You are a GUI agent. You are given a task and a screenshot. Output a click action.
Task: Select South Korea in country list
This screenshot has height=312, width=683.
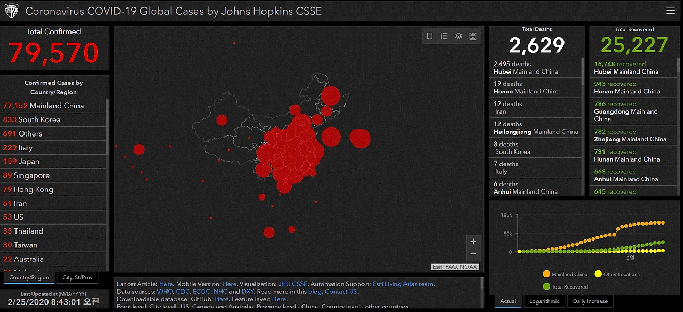coord(53,119)
